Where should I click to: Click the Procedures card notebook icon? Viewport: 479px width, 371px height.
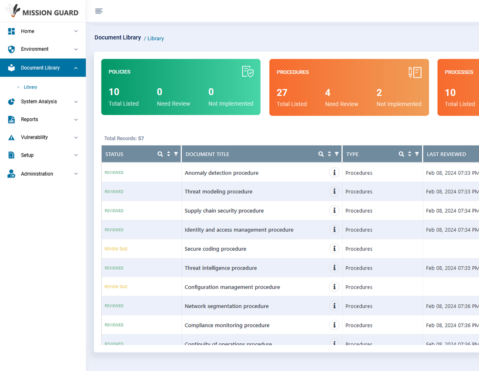tap(415, 72)
